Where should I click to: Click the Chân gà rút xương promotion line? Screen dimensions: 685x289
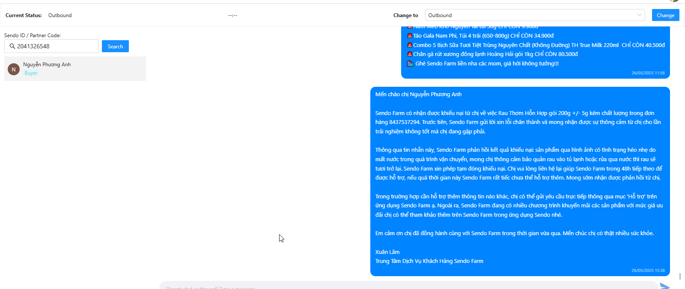495,54
